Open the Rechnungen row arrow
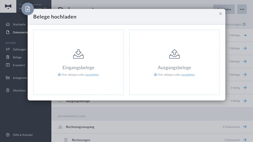 (x=245, y=140)
